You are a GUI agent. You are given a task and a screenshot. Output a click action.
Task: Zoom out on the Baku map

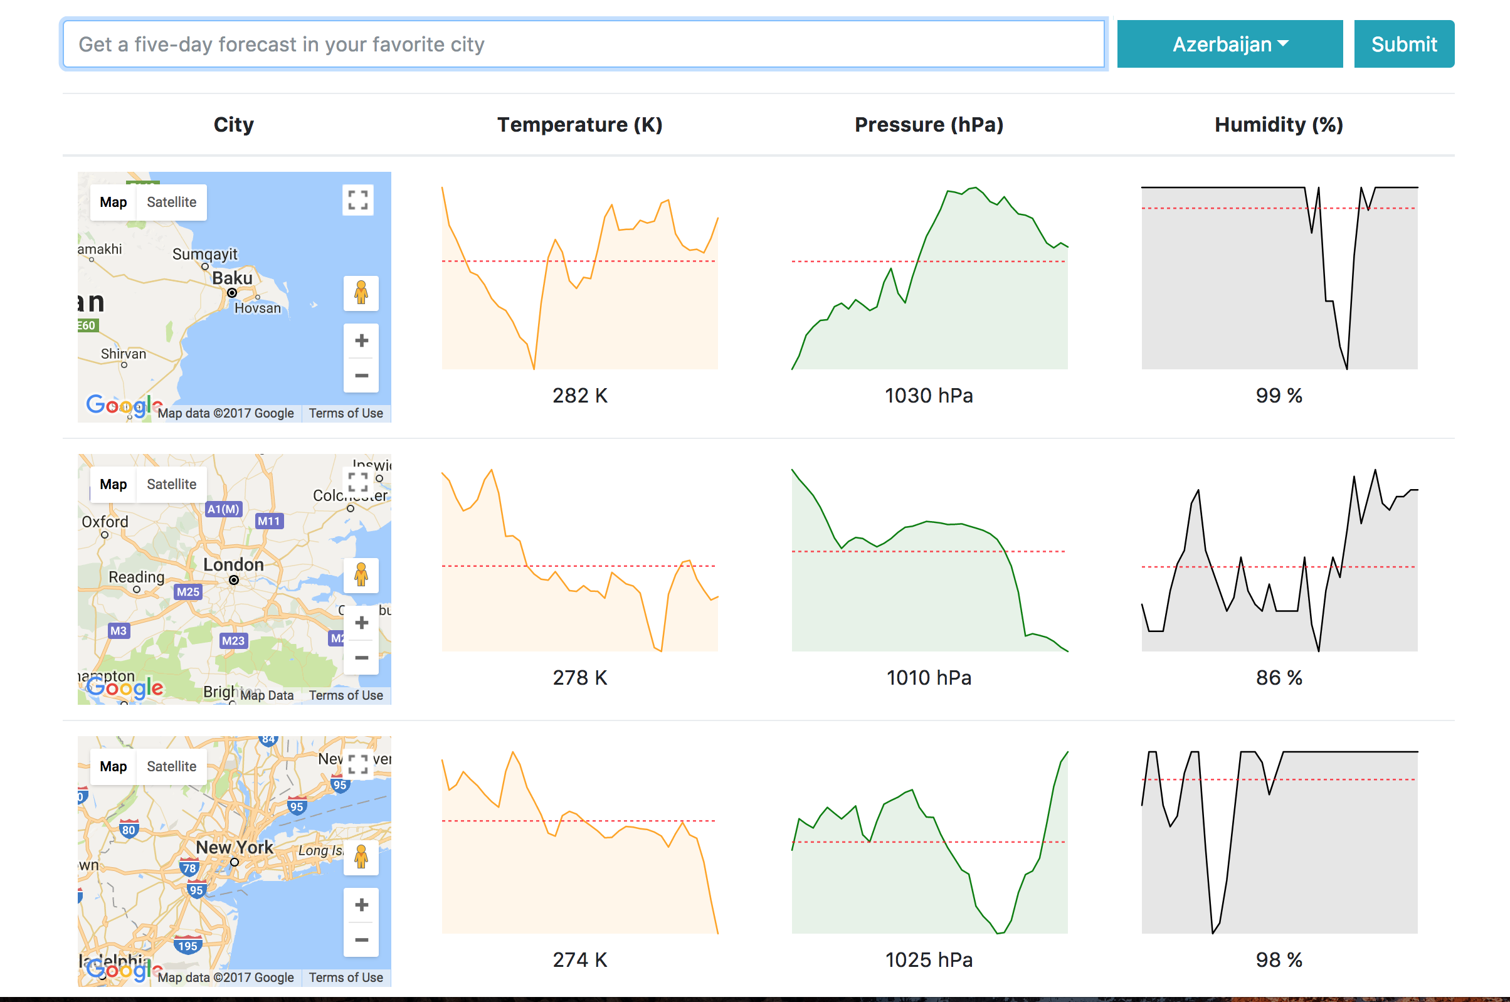361,376
